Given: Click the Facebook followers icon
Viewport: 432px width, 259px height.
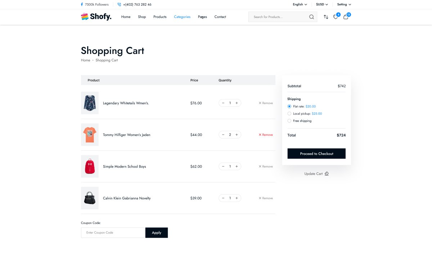Looking at the screenshot, I should coord(82,5).
